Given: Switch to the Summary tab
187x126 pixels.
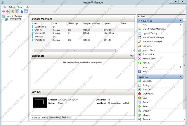Looking at the screenshot, I should pyautogui.click(x=36, y=118).
